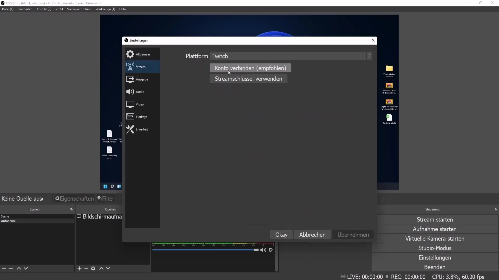Move source down with arrow icon
This screenshot has height=280, width=499.
point(108,268)
